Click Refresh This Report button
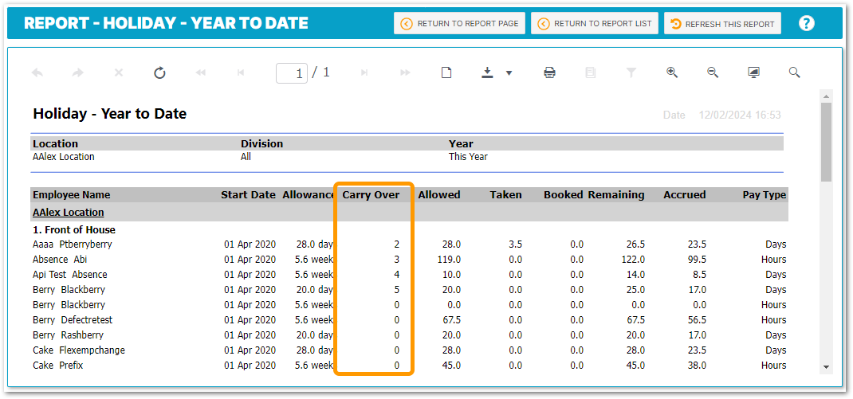853x399 pixels. (x=722, y=23)
